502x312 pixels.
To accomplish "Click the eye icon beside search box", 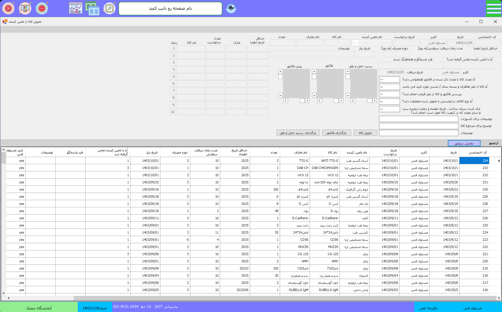I will tap(231, 8).
